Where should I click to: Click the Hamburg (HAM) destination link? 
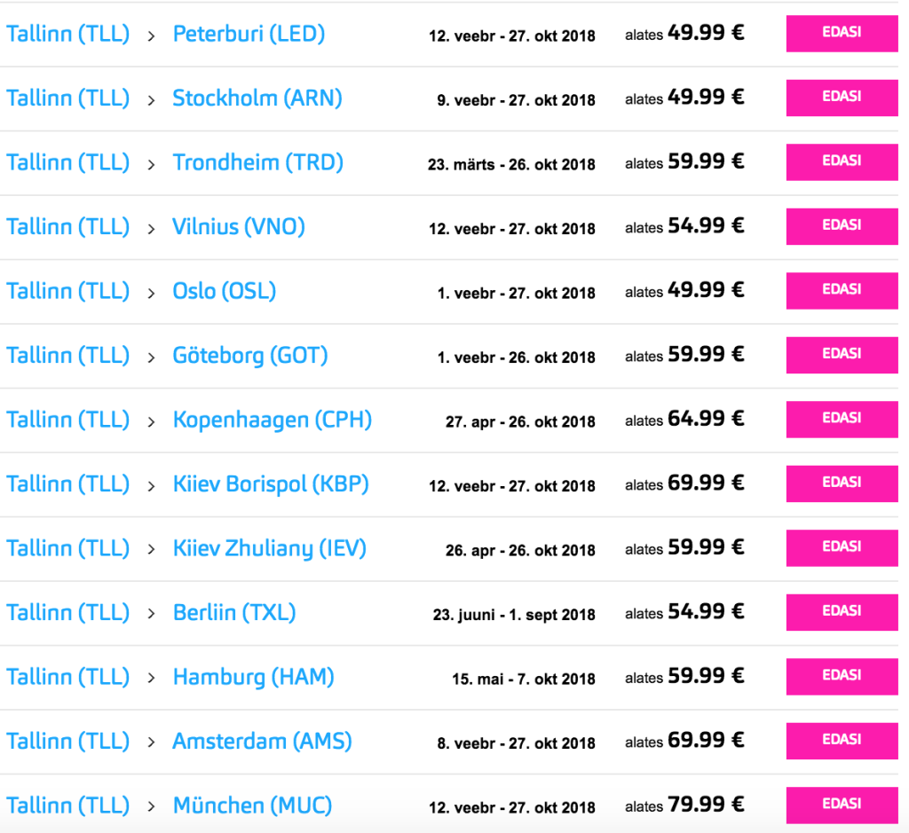[253, 677]
